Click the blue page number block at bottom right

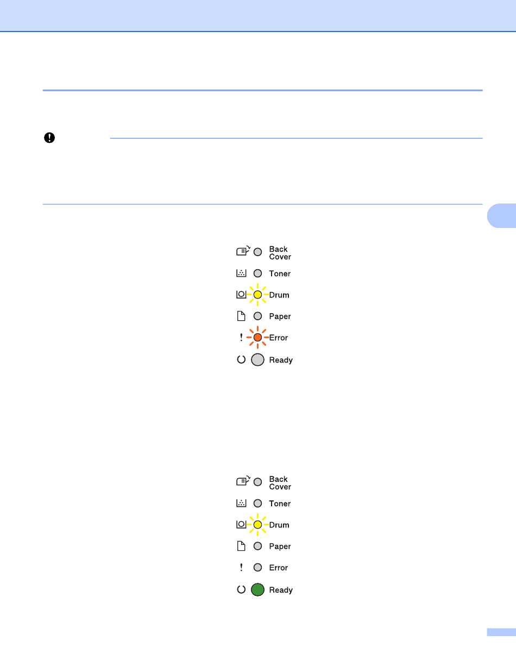click(501, 632)
